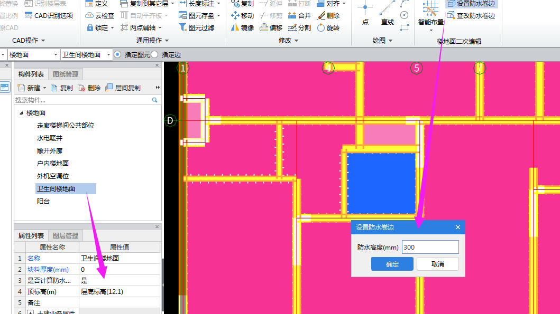The height and width of the screenshot is (314, 560).
Task: Click the 云检查 cloud check tool
Action: [99, 16]
